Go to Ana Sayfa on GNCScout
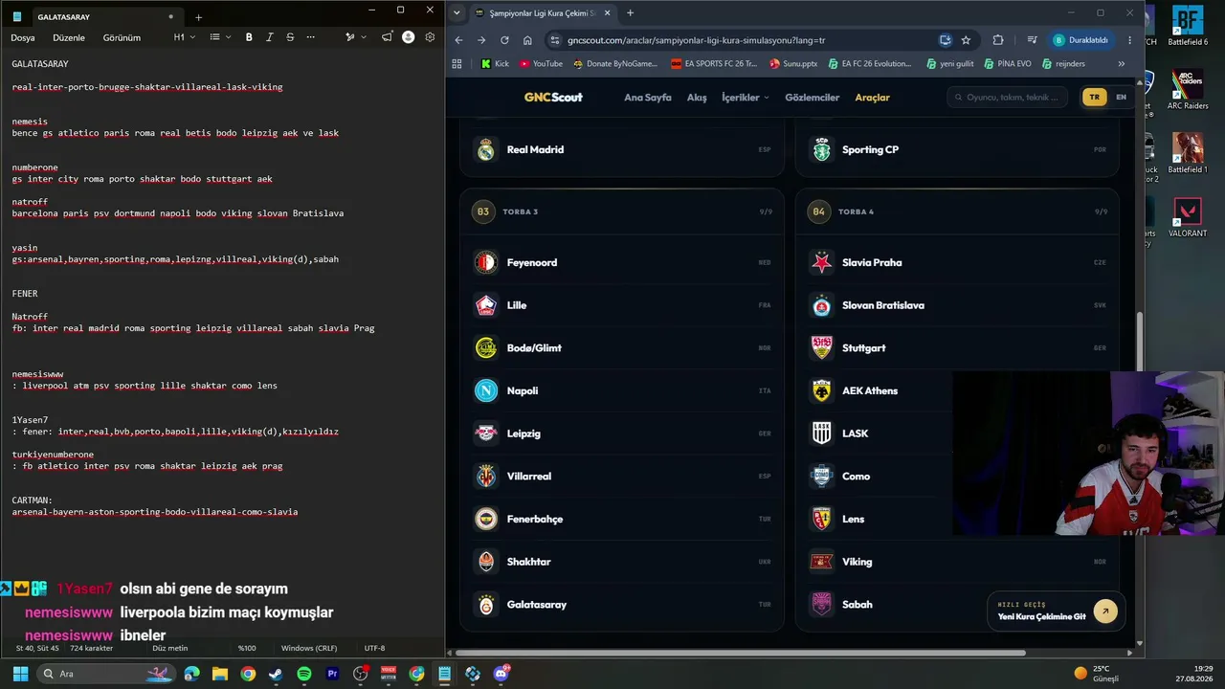 tap(648, 97)
